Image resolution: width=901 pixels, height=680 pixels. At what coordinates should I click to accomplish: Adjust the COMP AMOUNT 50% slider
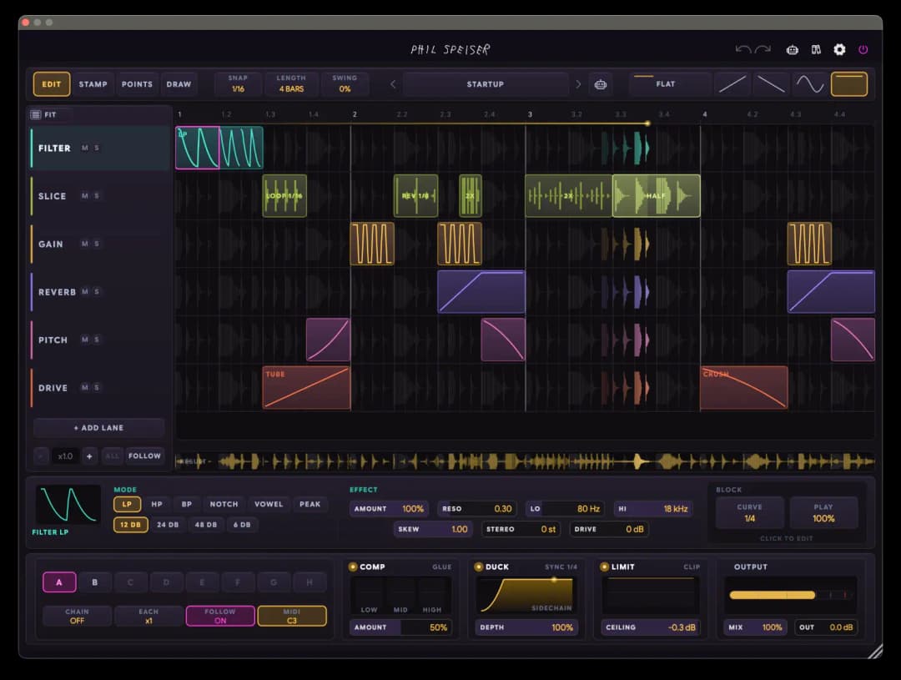click(x=400, y=627)
